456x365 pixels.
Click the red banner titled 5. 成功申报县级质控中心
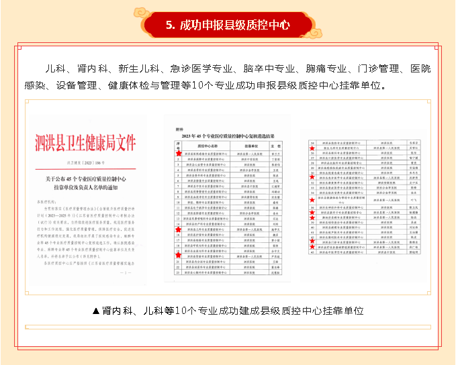[x=228, y=25]
